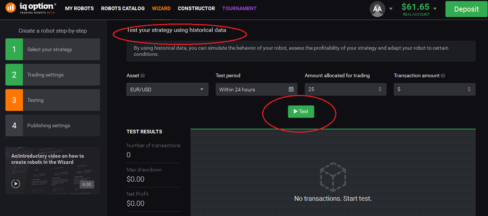Click the green Test button

[x=301, y=112]
